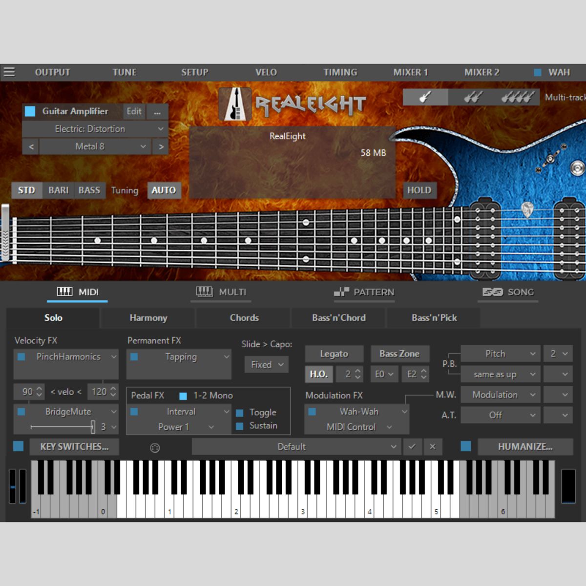Delete preset with the X icon
This screenshot has height=586, width=586.
(433, 447)
